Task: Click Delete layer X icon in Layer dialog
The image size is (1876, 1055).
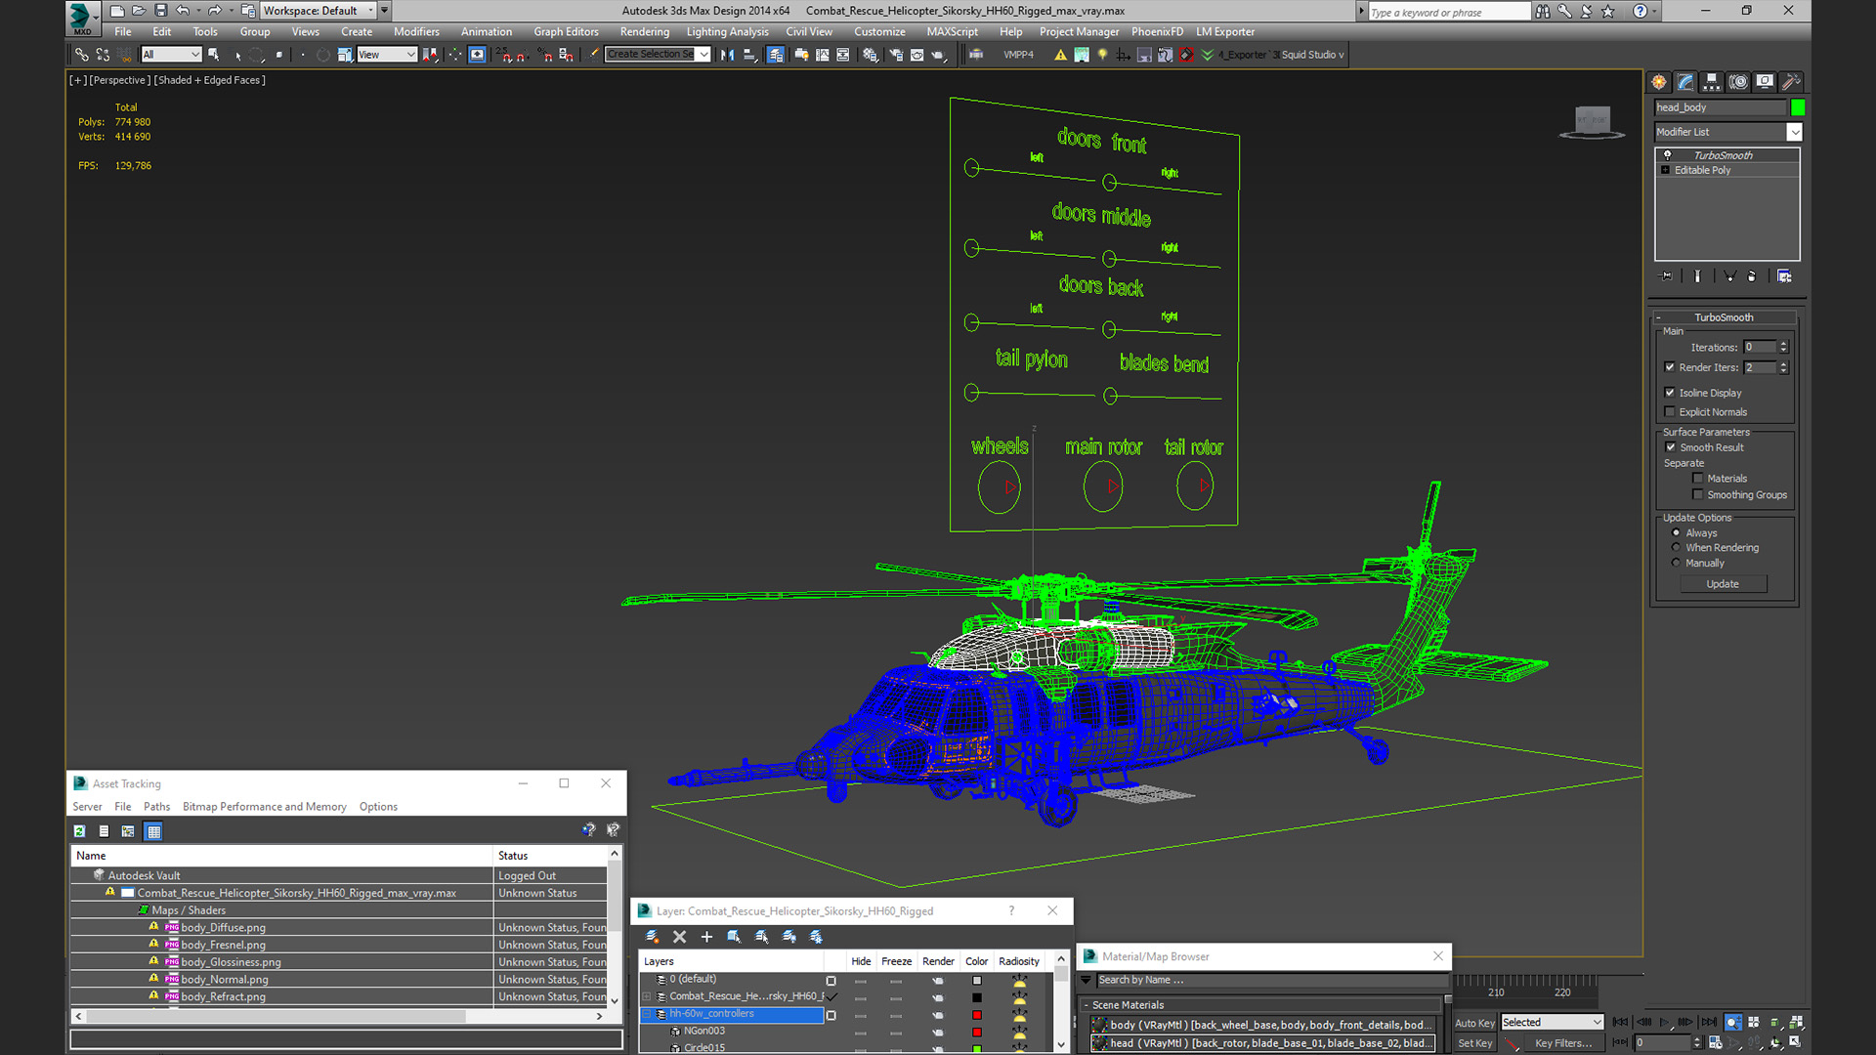Action: 680,937
